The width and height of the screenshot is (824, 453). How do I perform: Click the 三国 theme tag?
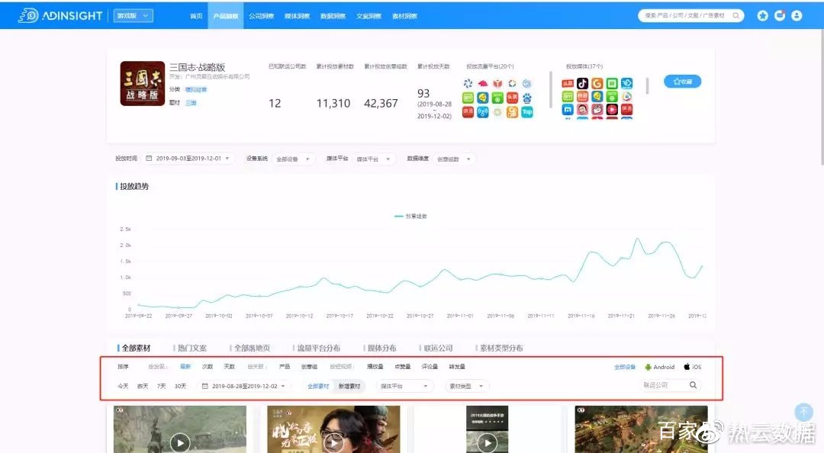pyautogui.click(x=191, y=103)
